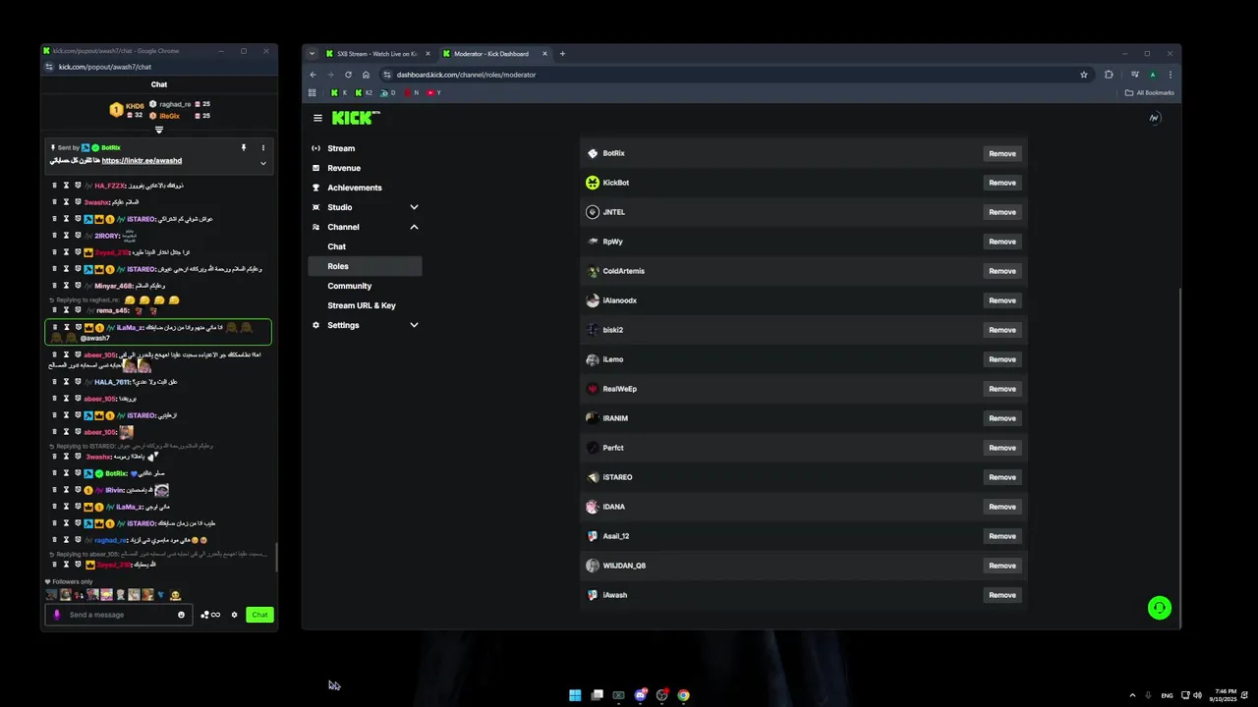Reload the Moderator dashboard page
1258x707 pixels.
[x=348, y=75]
